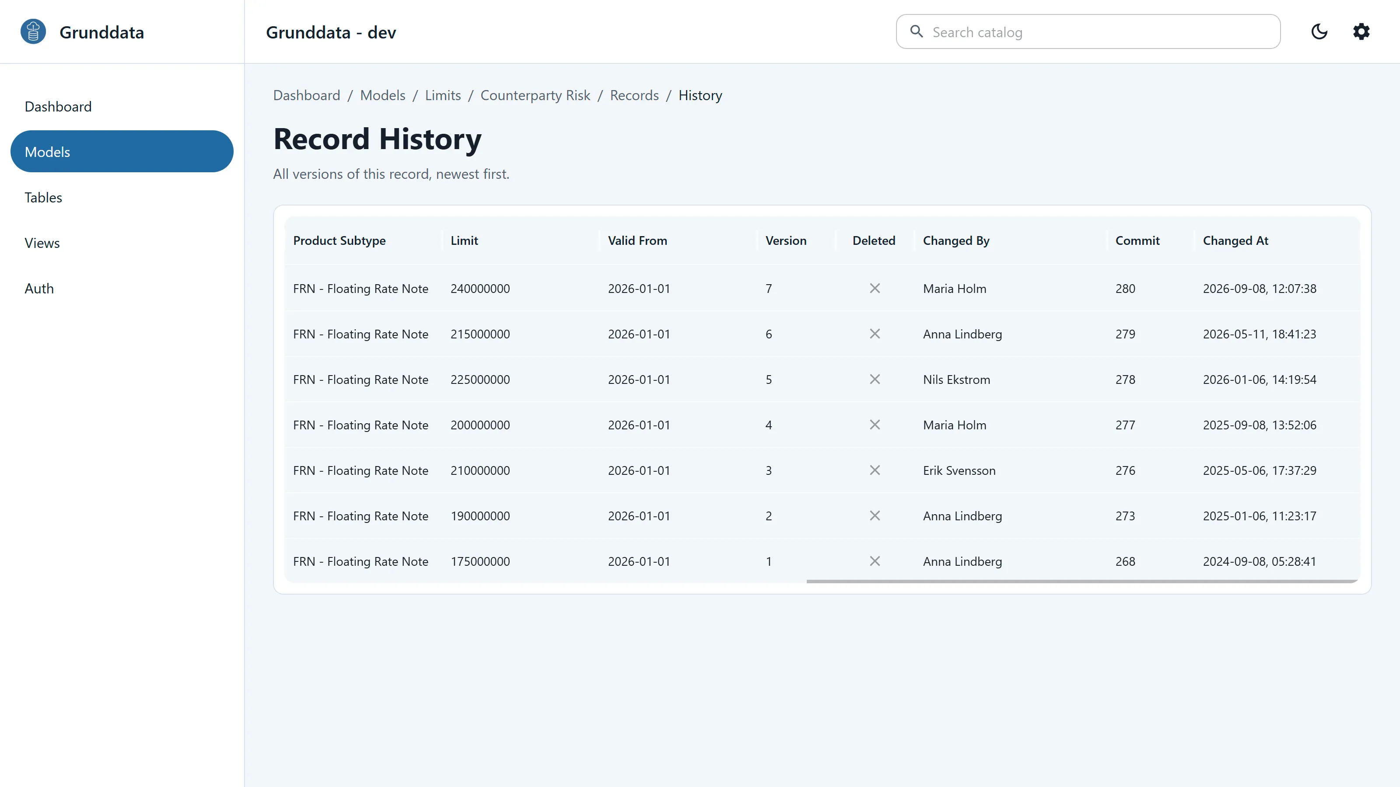Toggle dark mode moon icon

1319,31
